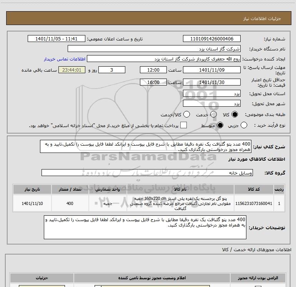The image size is (296, 287).
Task: Select the کالا/خدمت radio button
Action: (186, 114)
